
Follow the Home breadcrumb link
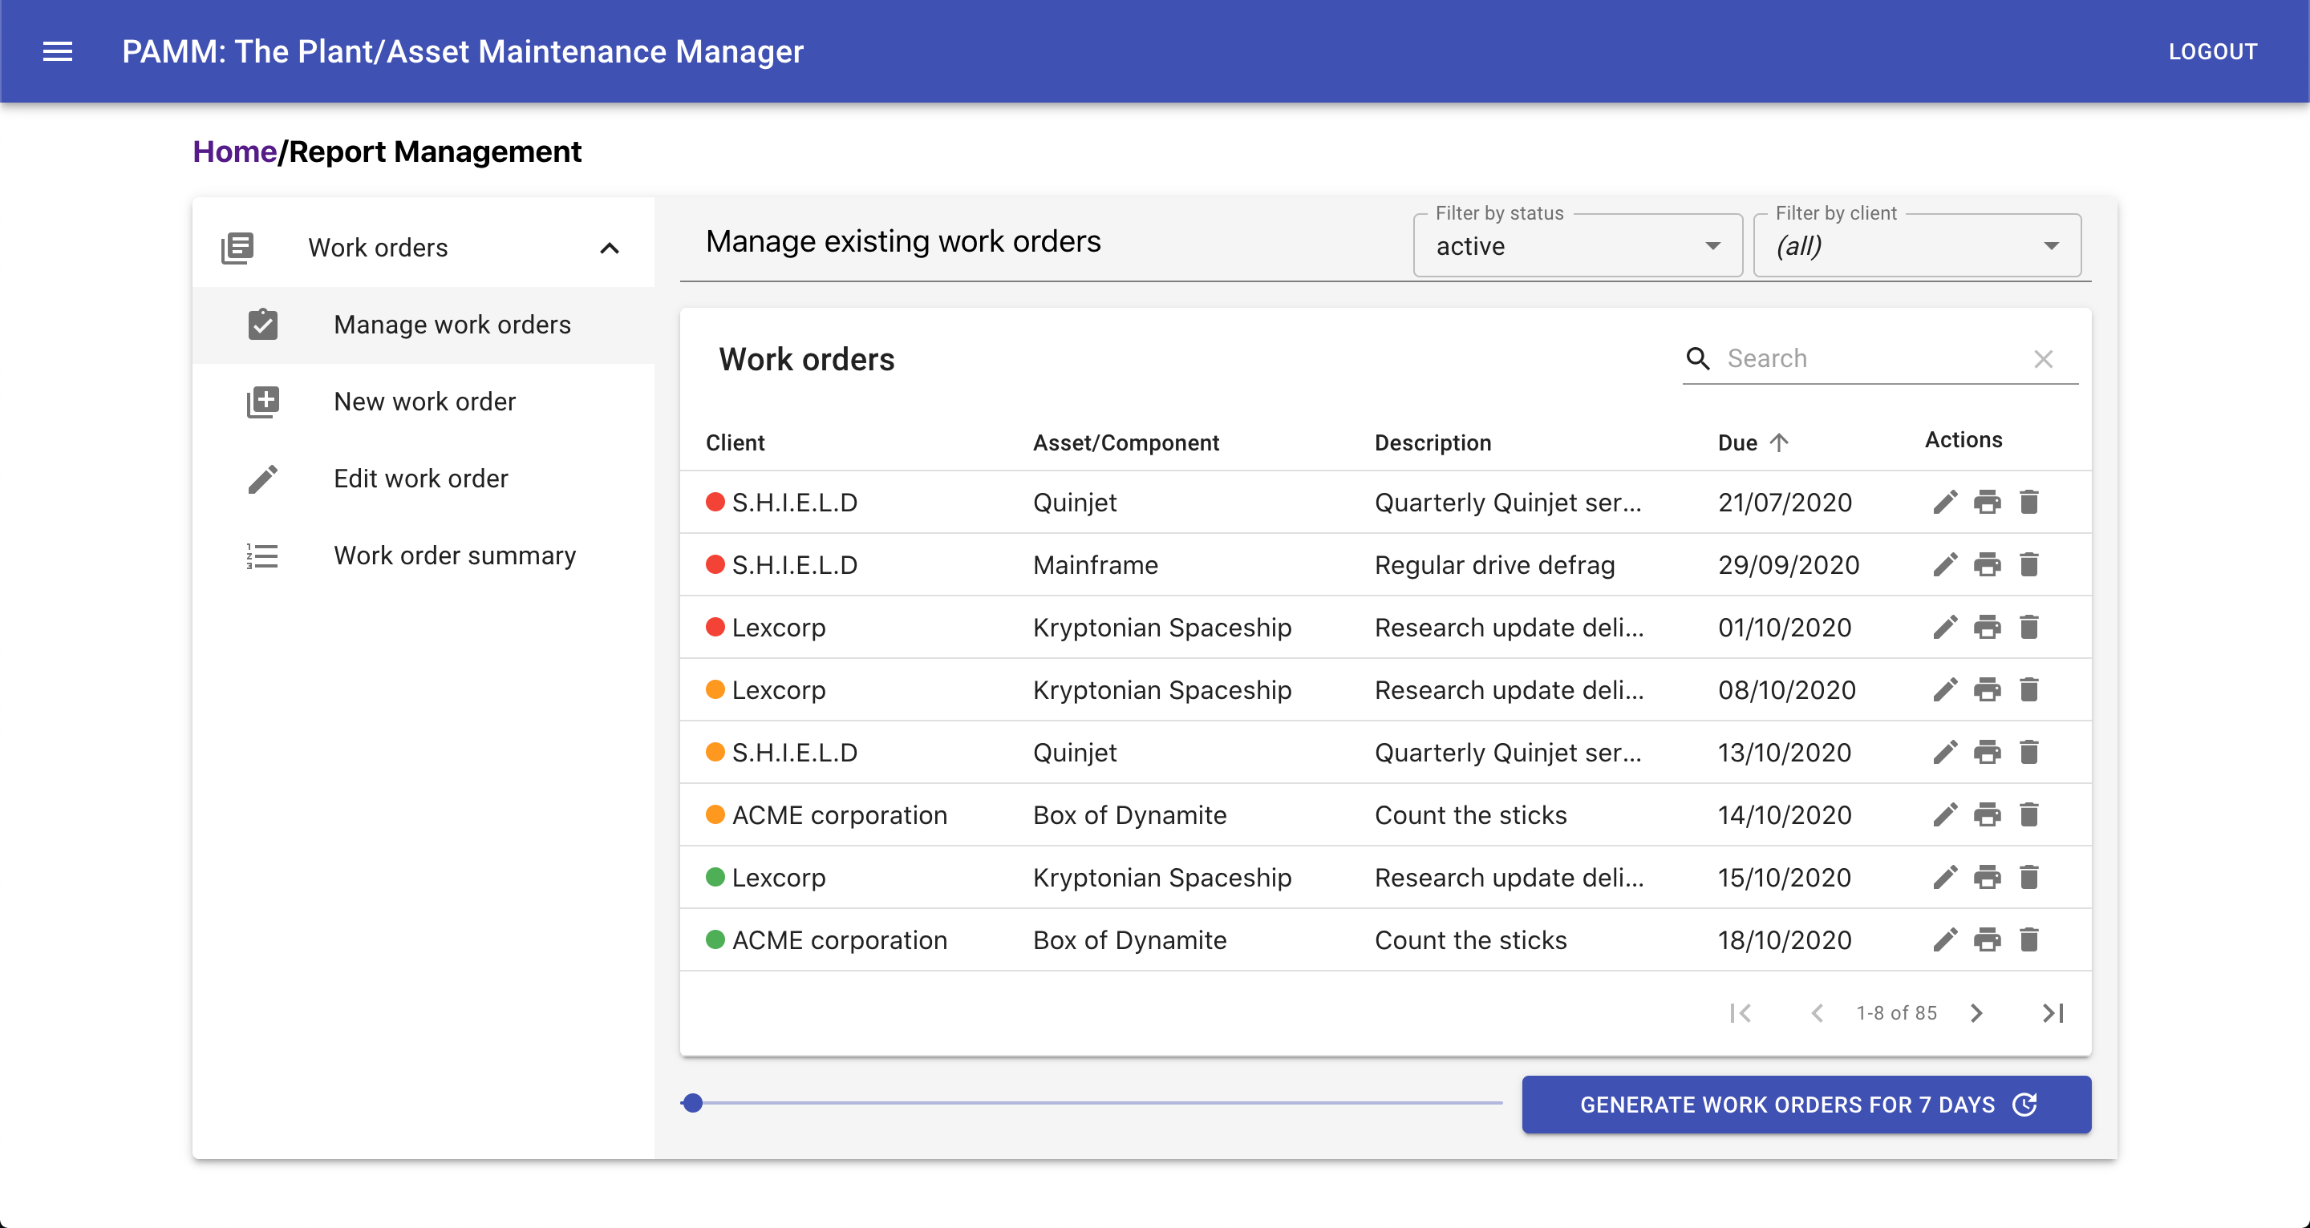pos(235,151)
